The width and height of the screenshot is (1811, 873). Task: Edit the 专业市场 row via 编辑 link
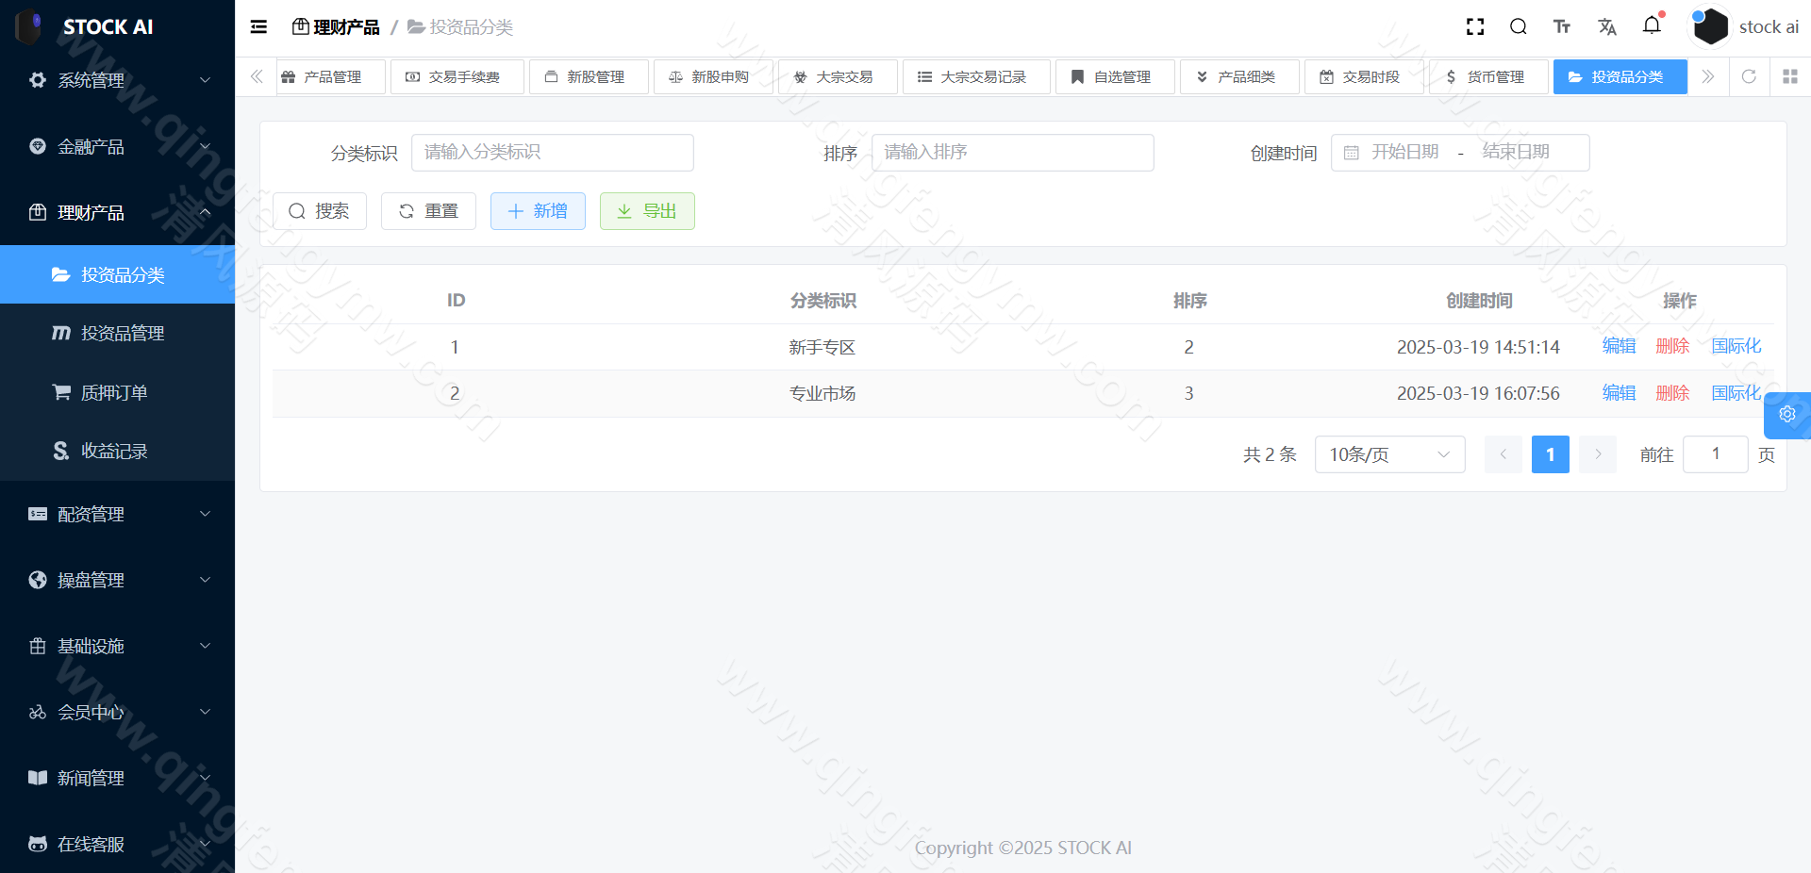(x=1618, y=393)
